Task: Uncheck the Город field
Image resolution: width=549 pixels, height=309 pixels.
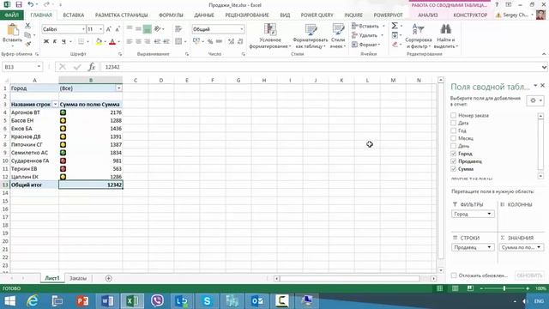Action: tap(454, 154)
